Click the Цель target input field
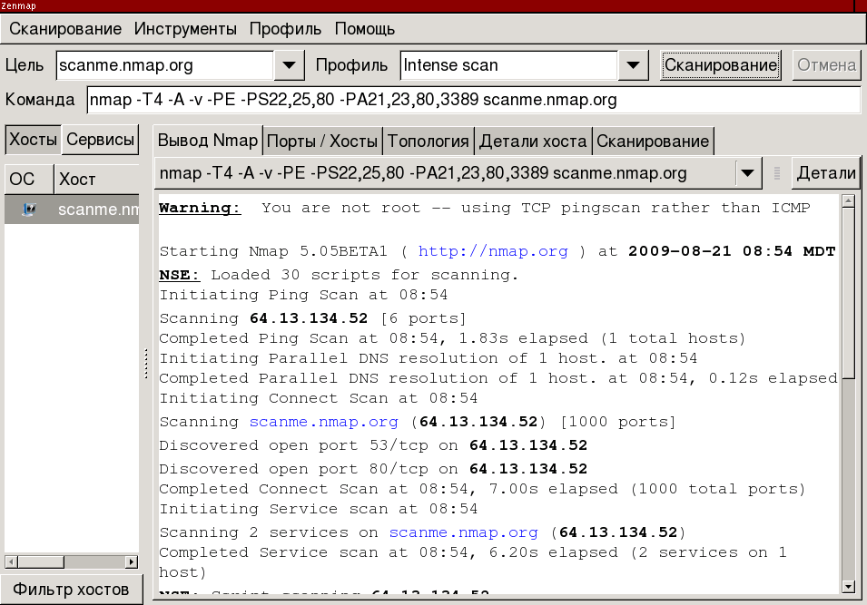This screenshot has height=605, width=867. pyautogui.click(x=164, y=65)
